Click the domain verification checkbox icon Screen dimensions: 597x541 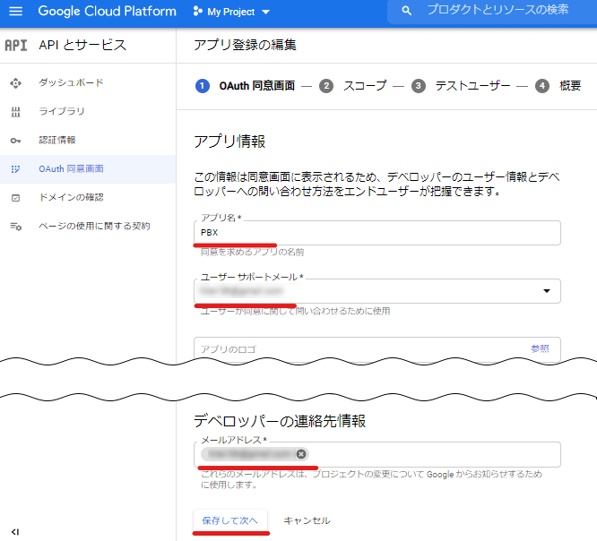click(15, 198)
